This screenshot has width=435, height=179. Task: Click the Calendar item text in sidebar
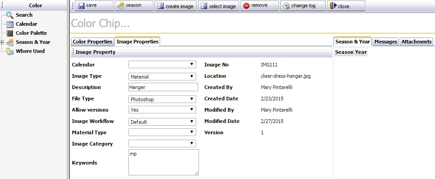click(x=26, y=24)
